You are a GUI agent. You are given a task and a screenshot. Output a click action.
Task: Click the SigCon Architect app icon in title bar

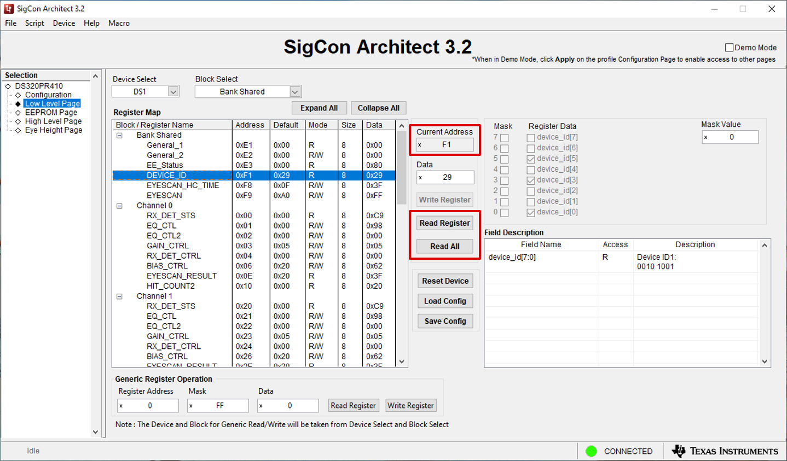click(x=9, y=9)
